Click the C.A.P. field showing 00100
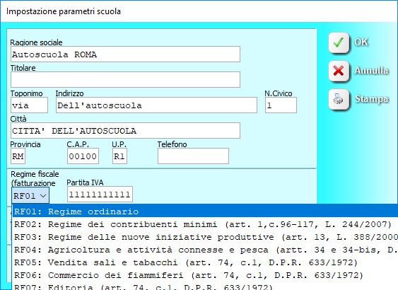 (x=83, y=156)
